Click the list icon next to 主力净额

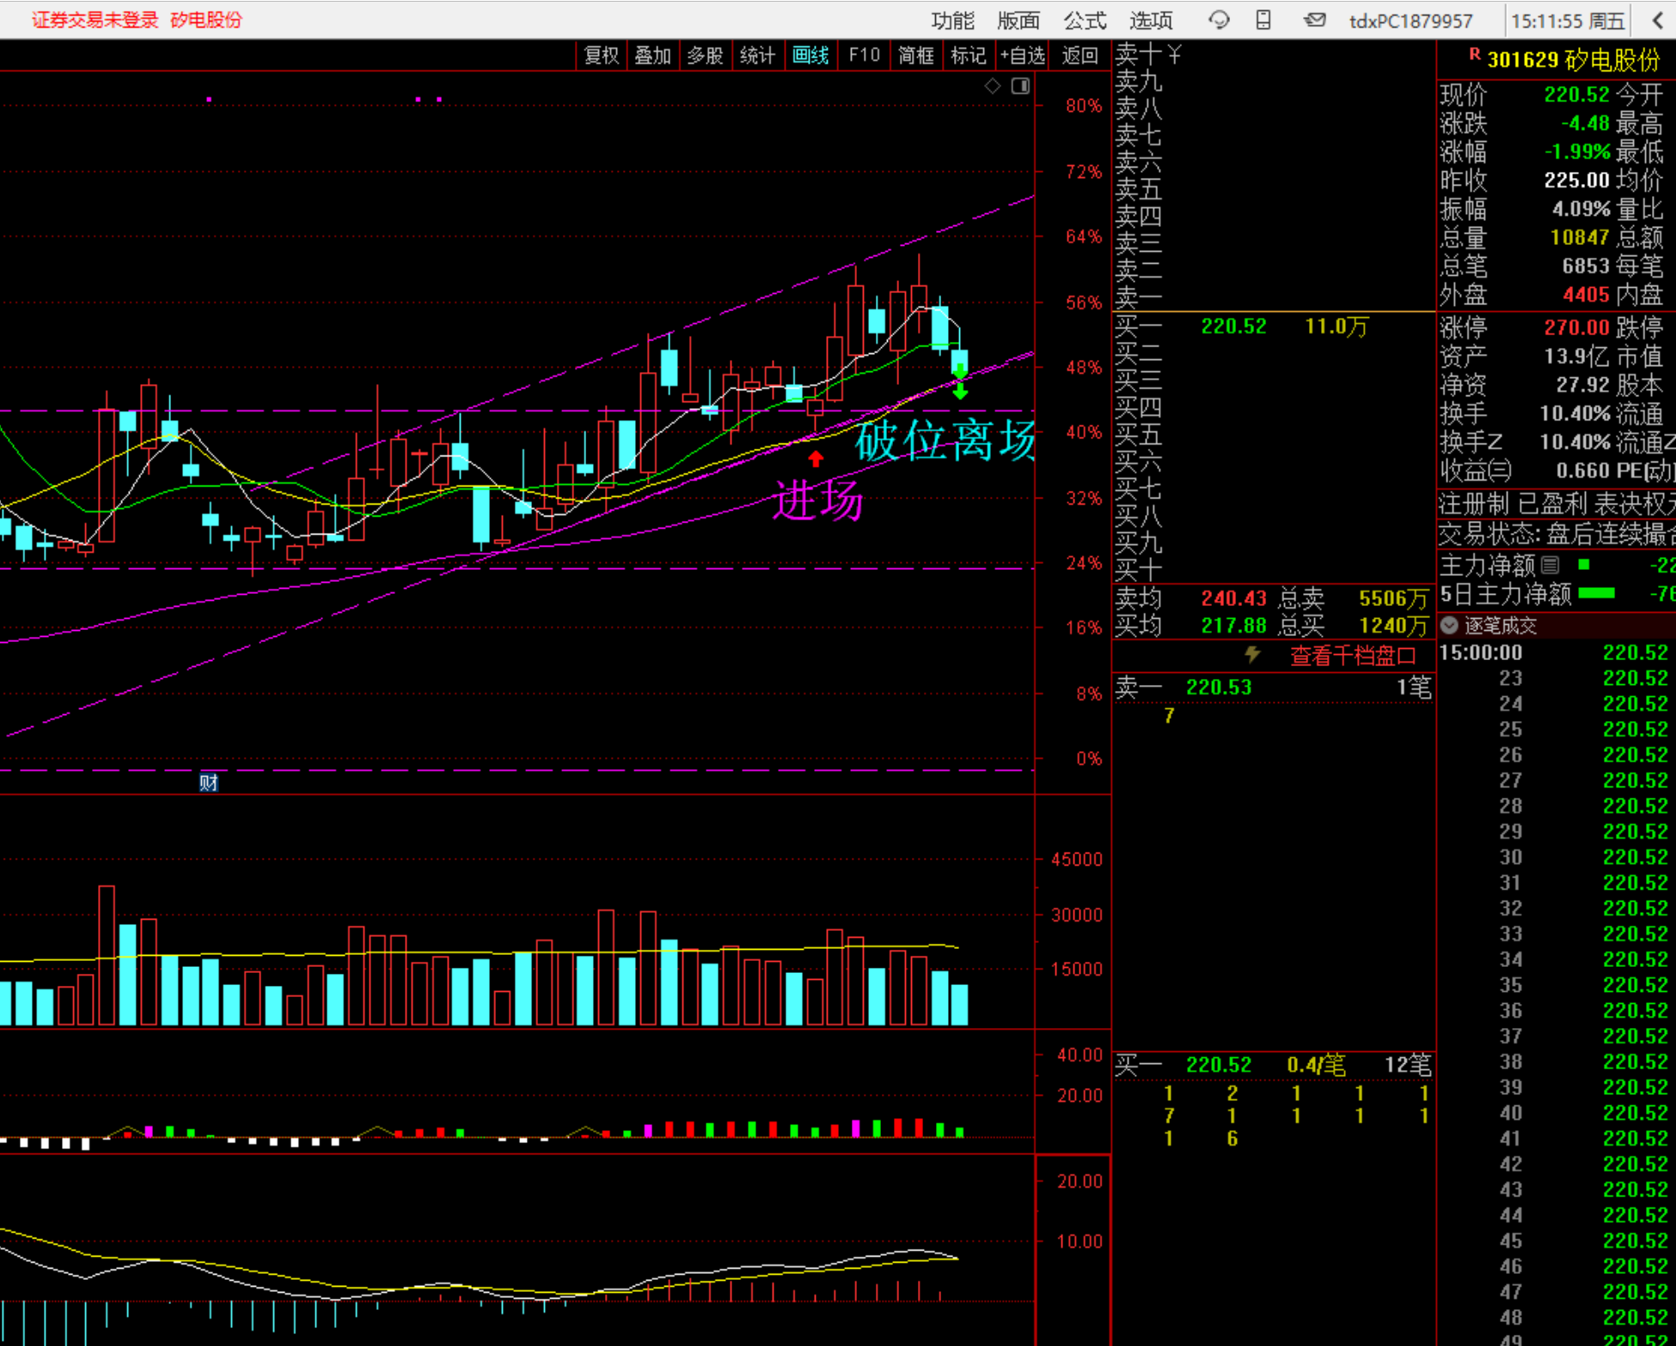coord(1551,565)
